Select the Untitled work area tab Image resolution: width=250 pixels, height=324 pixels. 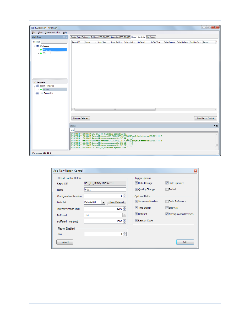pyautogui.click(x=36, y=42)
